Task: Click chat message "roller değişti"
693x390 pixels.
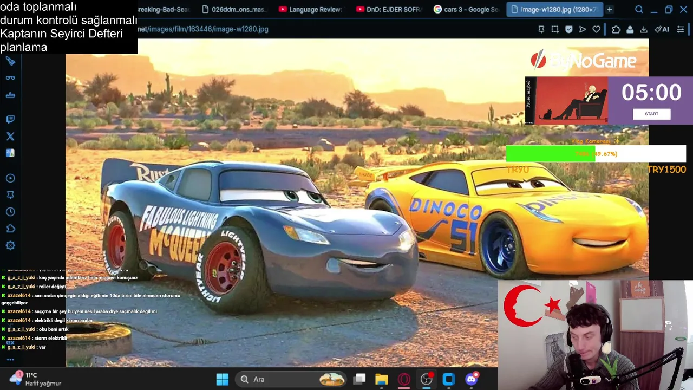Action: coord(52,287)
